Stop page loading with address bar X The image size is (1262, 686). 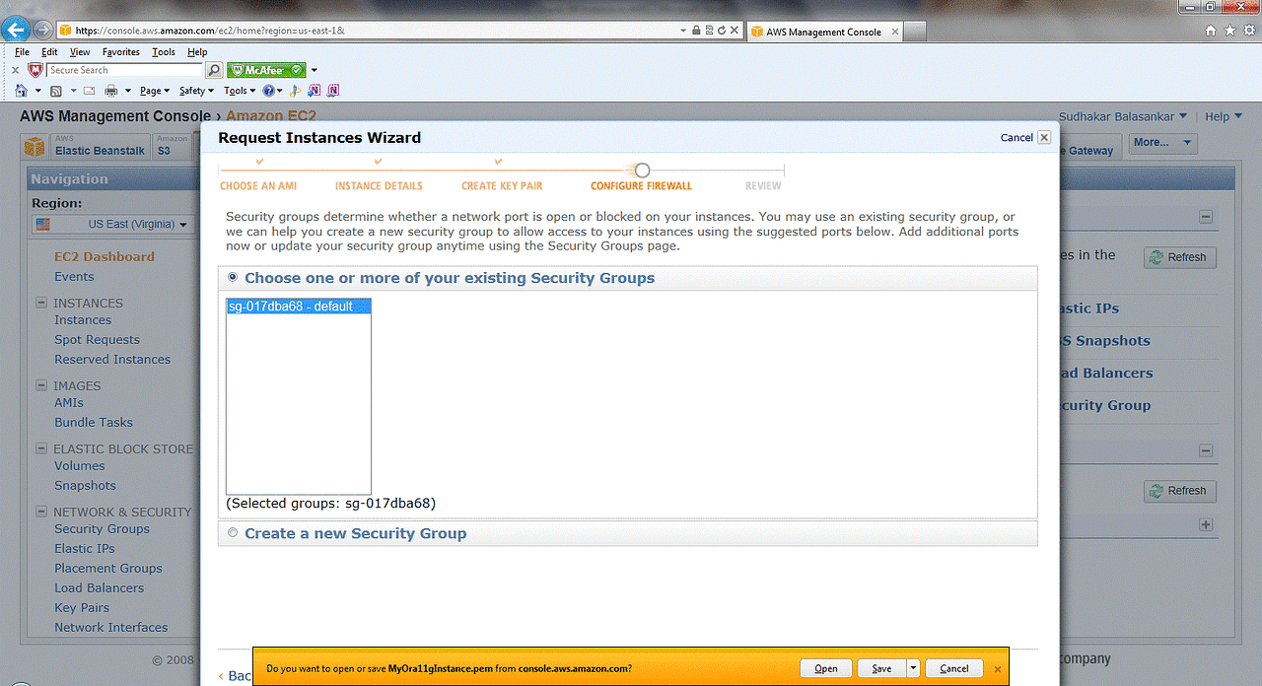[x=735, y=31]
